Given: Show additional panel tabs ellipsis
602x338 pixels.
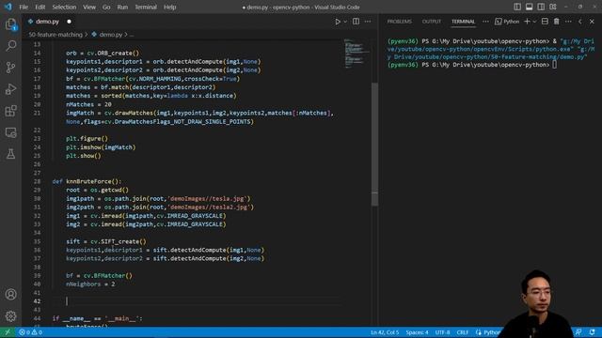Looking at the screenshot, I should [x=485, y=22].
